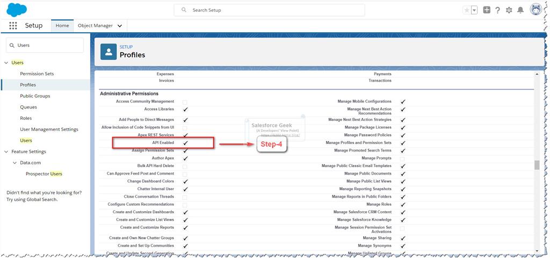Click the Quick Find box containing Users

pos(45,45)
